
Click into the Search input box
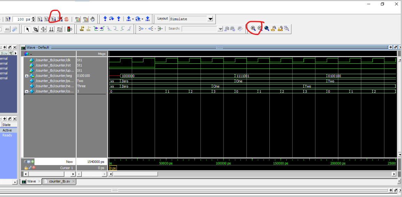[199, 29]
